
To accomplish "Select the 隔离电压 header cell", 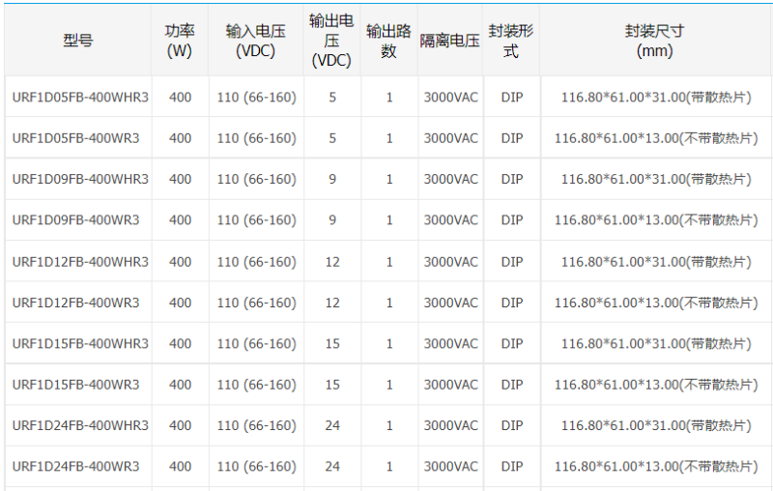I will [449, 41].
